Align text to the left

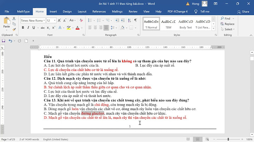point(90,28)
